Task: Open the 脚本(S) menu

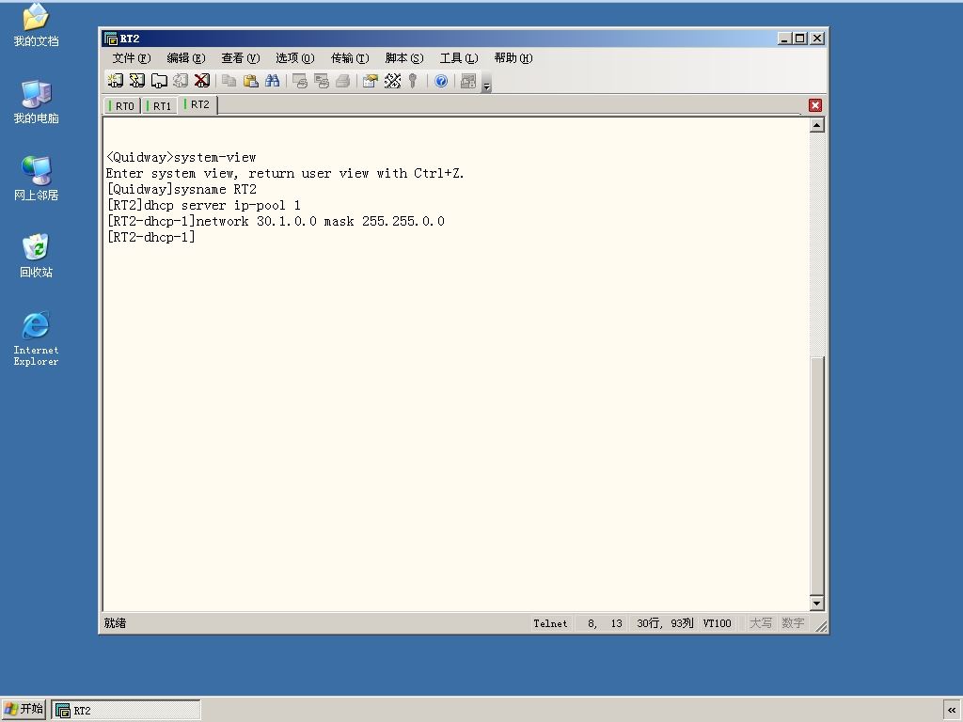Action: point(404,57)
